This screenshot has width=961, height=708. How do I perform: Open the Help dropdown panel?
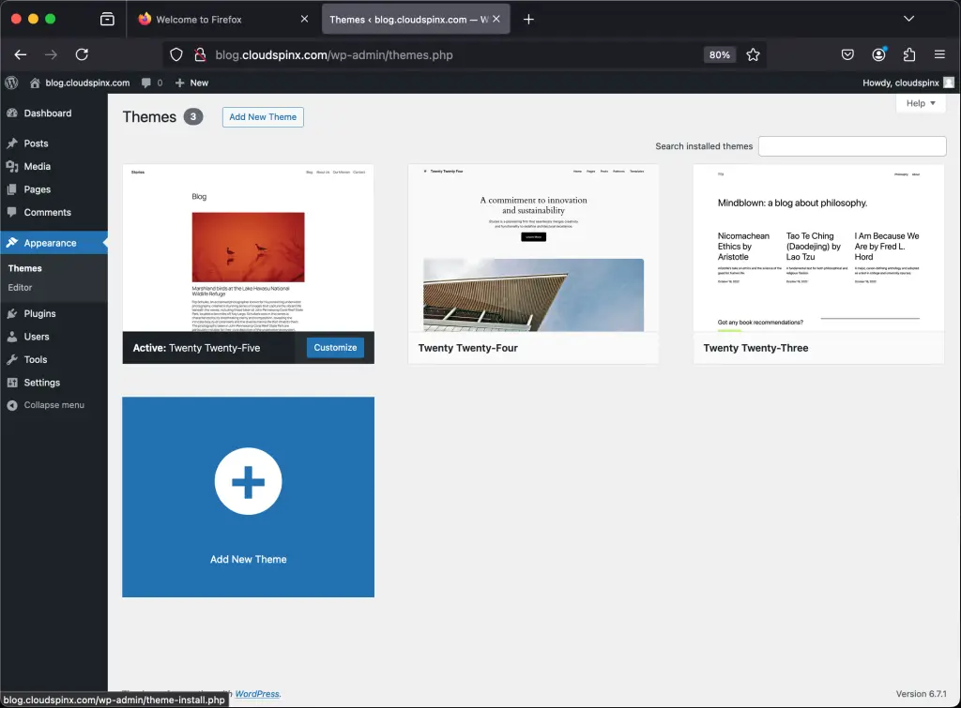[x=921, y=103]
